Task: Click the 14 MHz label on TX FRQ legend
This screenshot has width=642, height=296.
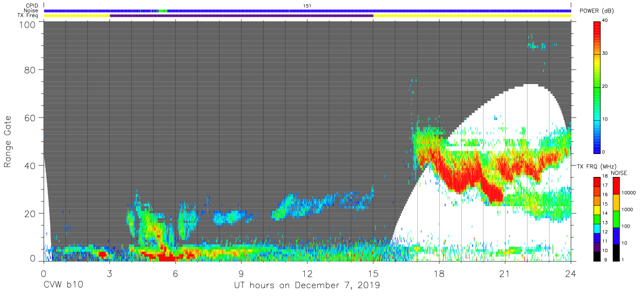Action: [605, 213]
